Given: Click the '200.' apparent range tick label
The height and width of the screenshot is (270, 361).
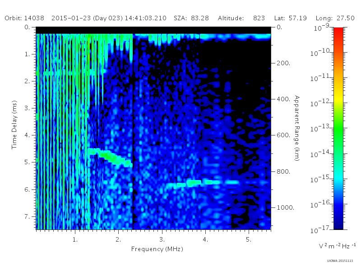Looking at the screenshot, I should point(283,63).
